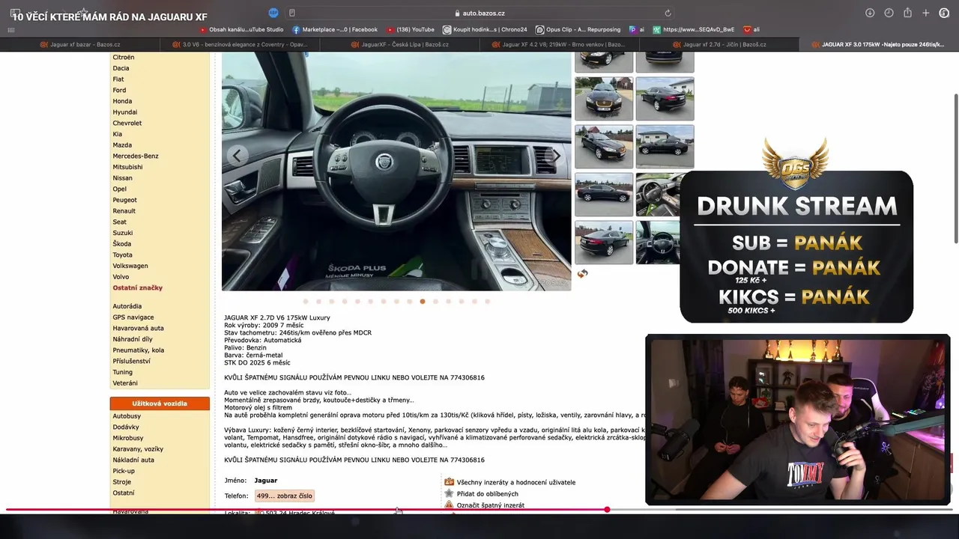Open Chrono24 Koupit hodinky bookmark
959x539 pixels.
[x=485, y=30]
